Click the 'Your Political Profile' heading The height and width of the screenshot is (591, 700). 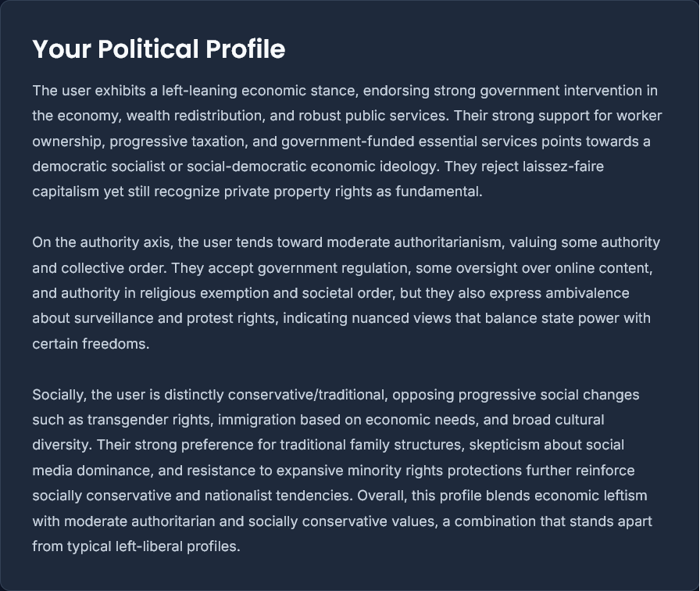click(159, 49)
